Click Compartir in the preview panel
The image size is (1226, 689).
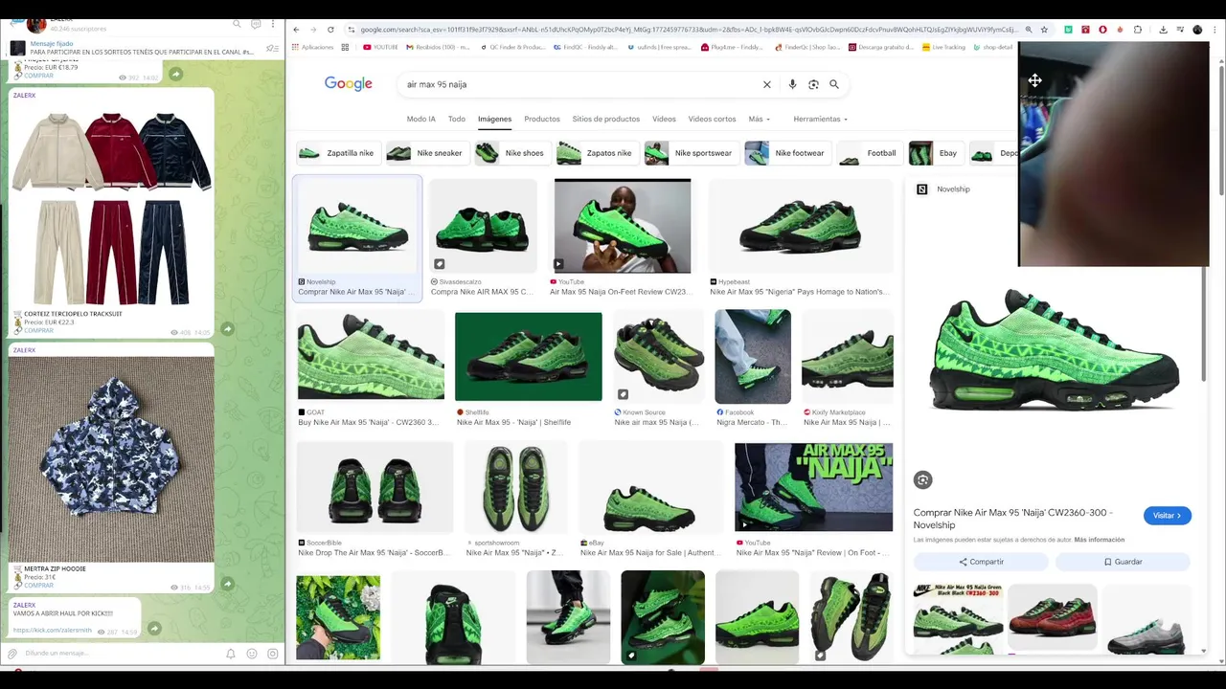pyautogui.click(x=981, y=562)
